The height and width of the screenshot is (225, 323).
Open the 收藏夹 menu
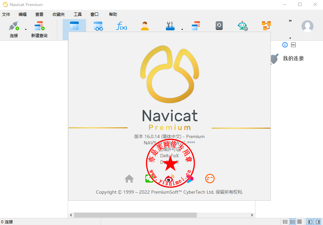[59, 14]
